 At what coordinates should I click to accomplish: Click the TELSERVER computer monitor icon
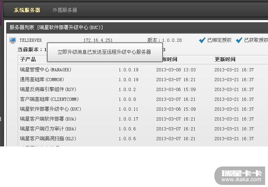pos(13,40)
